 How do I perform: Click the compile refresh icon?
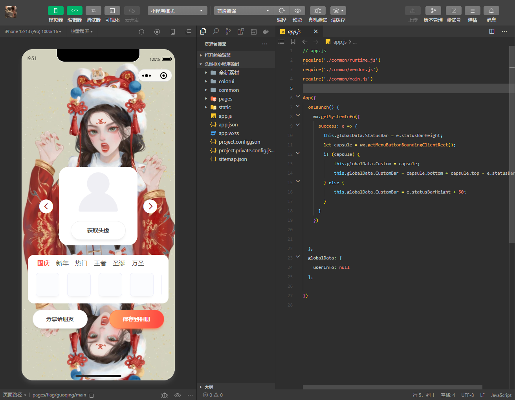(282, 11)
